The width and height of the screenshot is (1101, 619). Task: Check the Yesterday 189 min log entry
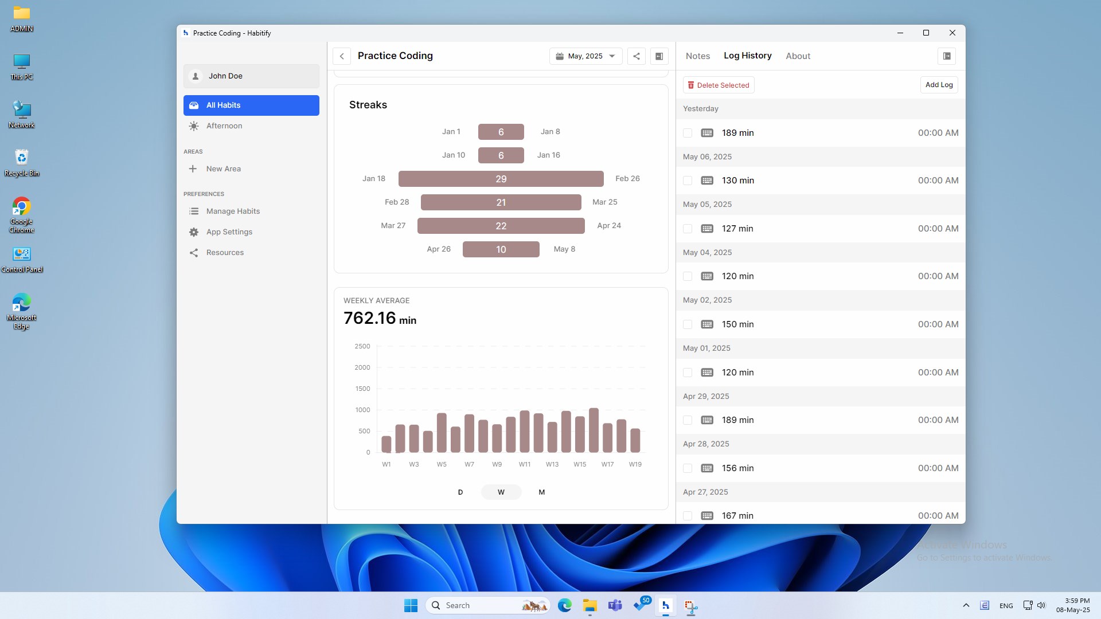(688, 133)
